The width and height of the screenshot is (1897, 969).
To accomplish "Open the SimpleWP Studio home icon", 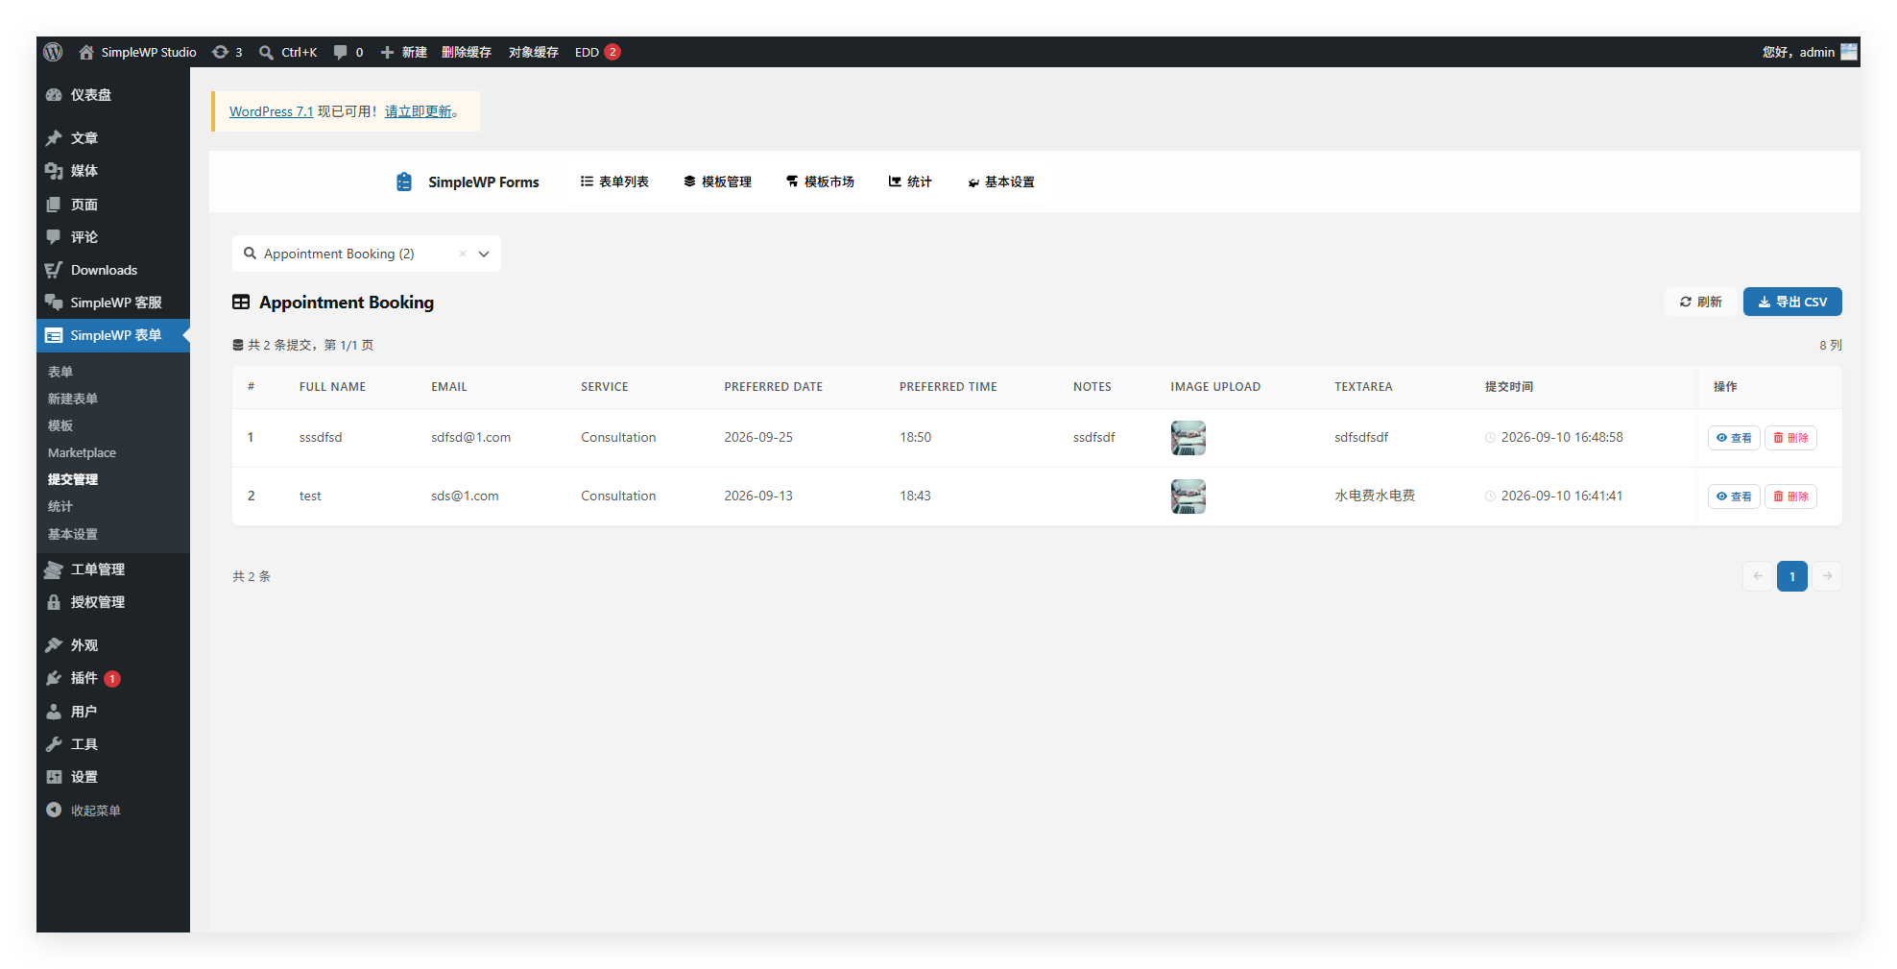I will pos(86,52).
